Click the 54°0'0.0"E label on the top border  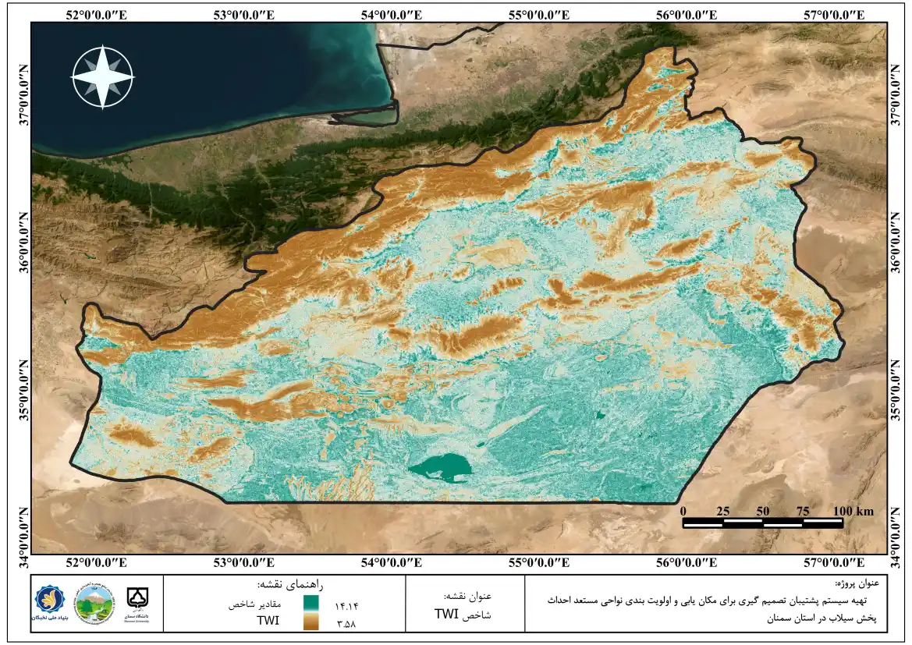pyautogui.click(x=392, y=15)
